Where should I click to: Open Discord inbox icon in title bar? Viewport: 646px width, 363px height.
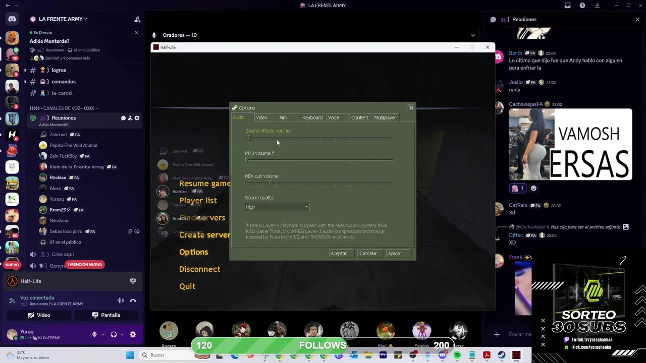point(567,6)
